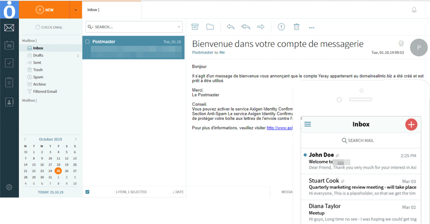Open the Postmaster message in the list
430x224 pixels.
point(133,48)
